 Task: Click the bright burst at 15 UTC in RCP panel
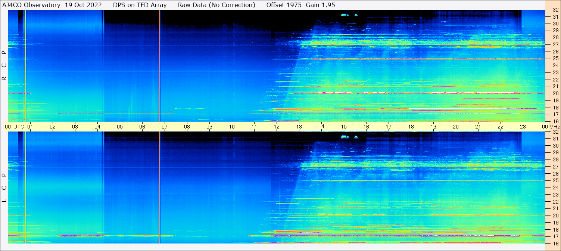click(x=345, y=15)
